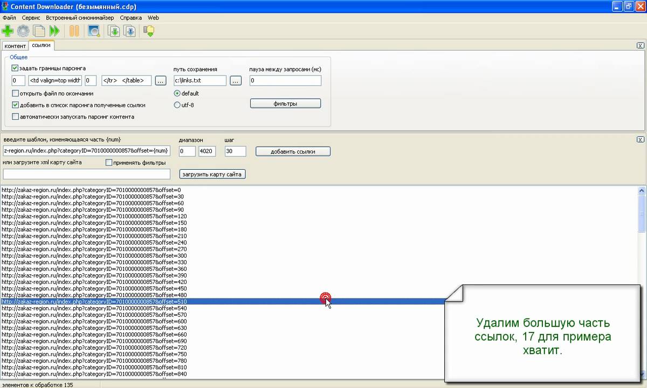Click the green-arrow download pages icon
647x388 pixels.
114,31
